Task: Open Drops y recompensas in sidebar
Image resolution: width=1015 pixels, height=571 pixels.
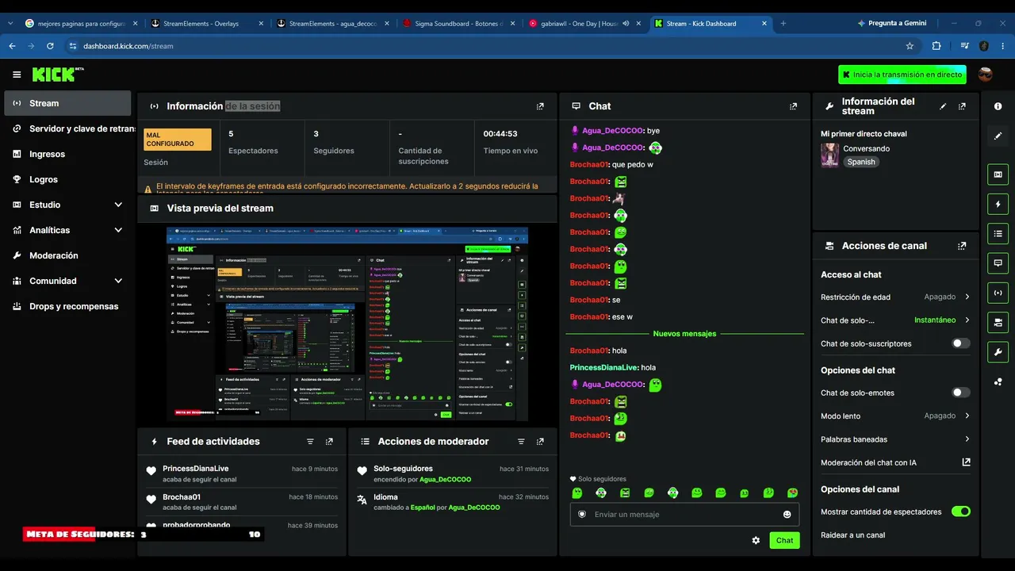Action: pyautogui.click(x=67, y=306)
